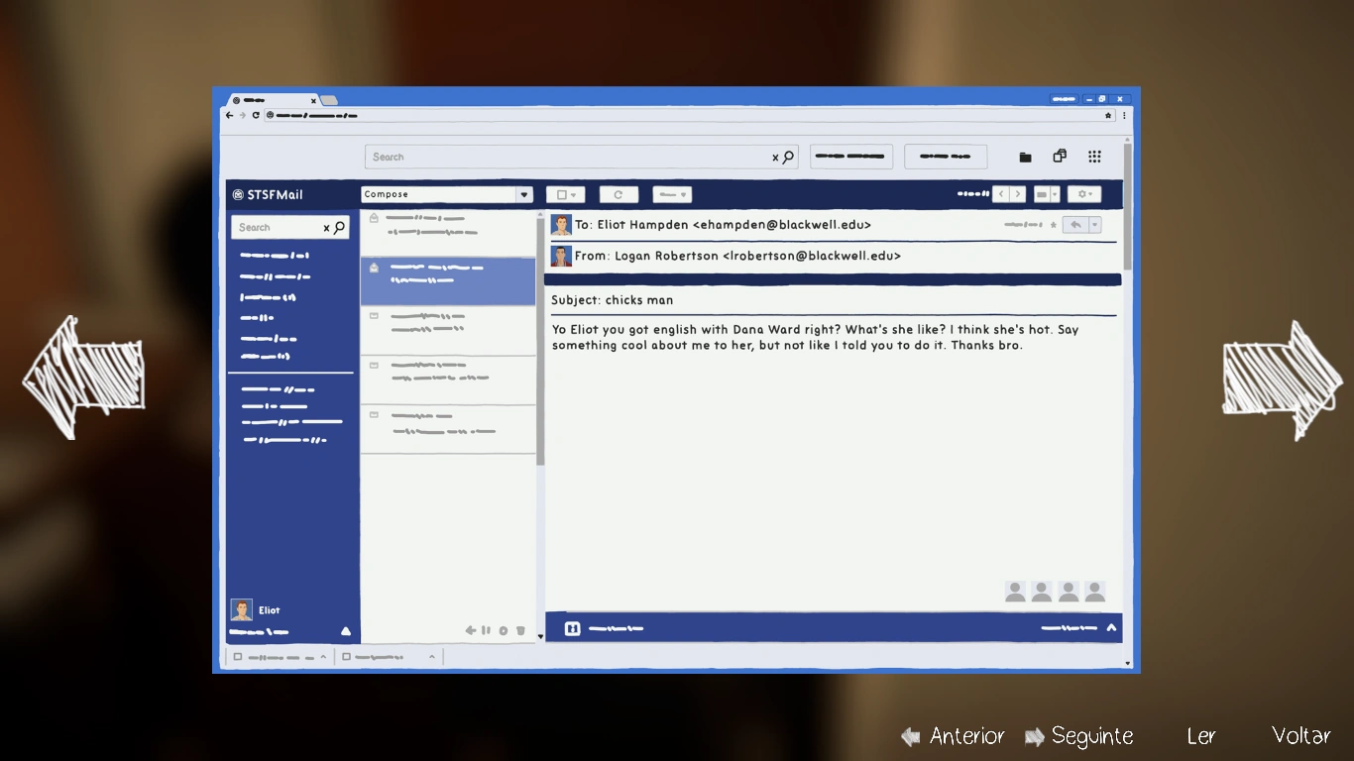
Task: Close the active browser tab
Action: point(313,100)
